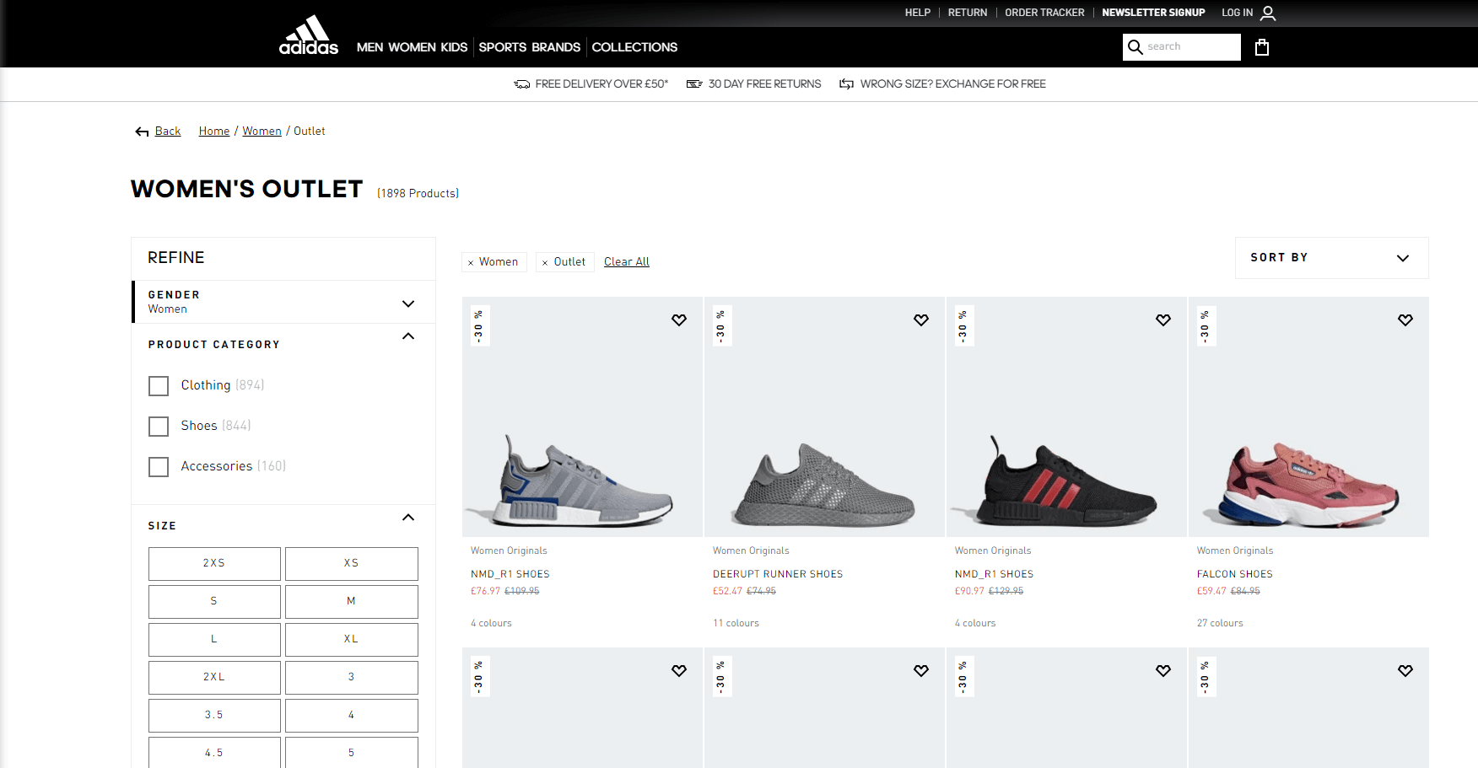Image resolution: width=1478 pixels, height=768 pixels.
Task: Select size 2XS filter
Action: tap(214, 564)
